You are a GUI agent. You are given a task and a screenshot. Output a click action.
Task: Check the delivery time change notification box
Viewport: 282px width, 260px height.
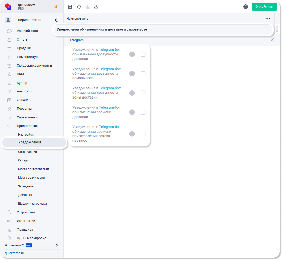click(x=143, y=112)
